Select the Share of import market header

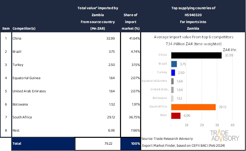[x=131, y=22]
